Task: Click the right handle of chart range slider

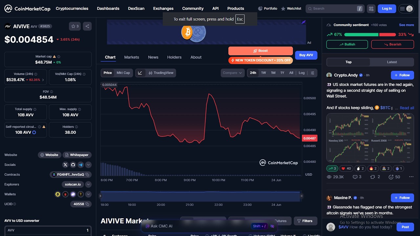Action: pyautogui.click(x=302, y=196)
